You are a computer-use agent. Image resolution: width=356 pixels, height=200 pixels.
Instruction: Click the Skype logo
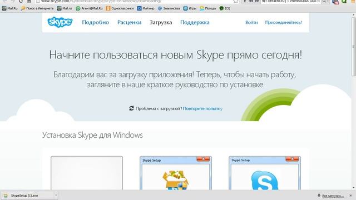60,22
